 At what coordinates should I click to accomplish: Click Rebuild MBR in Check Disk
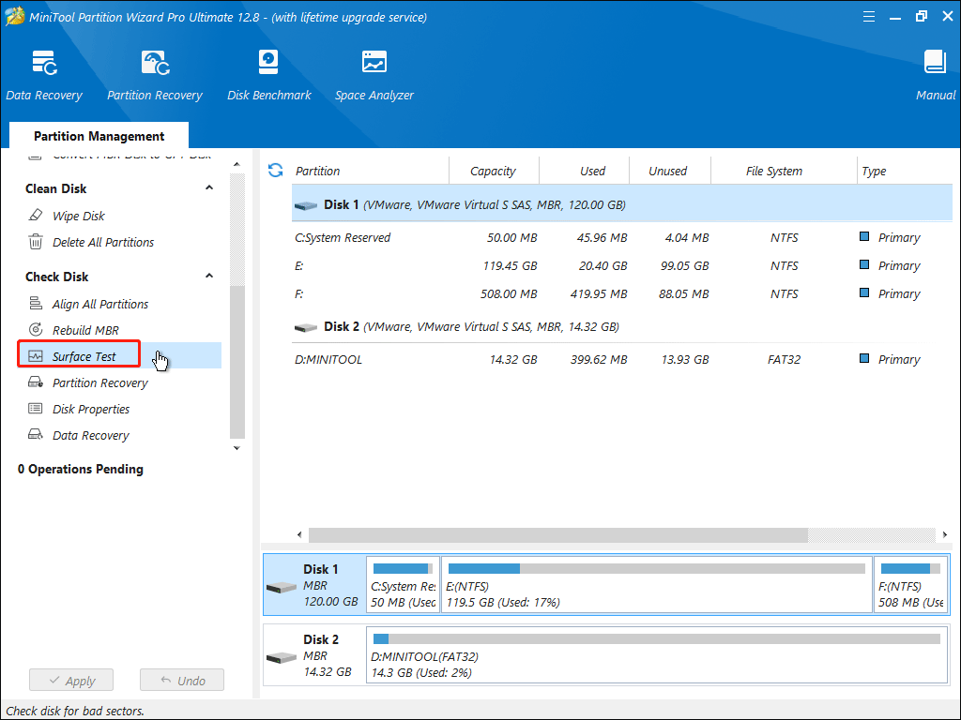(x=84, y=330)
